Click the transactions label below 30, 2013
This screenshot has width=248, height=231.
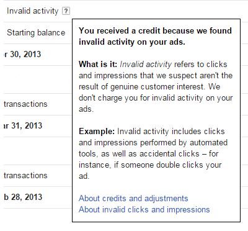pos(25,104)
